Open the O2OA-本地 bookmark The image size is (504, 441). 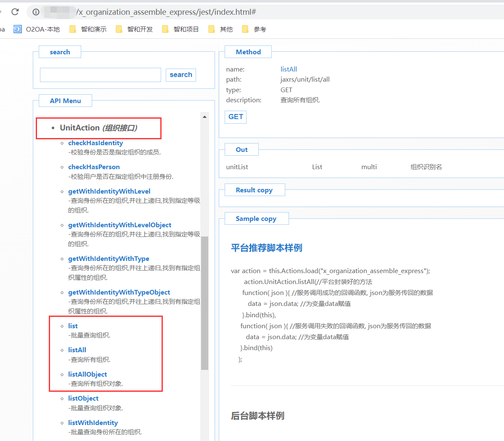(37, 29)
